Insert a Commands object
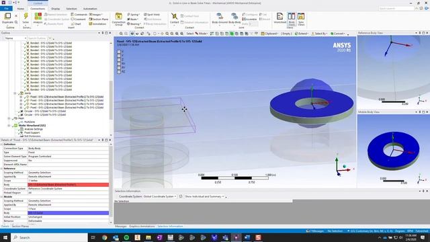This screenshot has width=430, height=242. point(79,15)
